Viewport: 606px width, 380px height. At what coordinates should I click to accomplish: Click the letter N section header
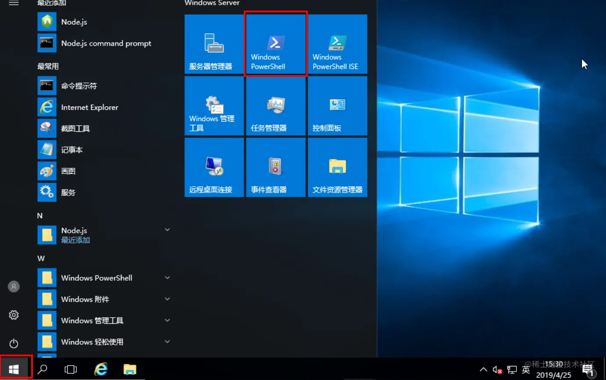40,216
